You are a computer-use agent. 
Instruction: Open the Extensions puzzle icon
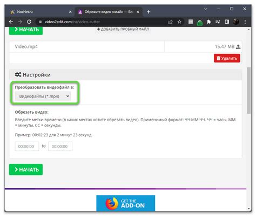coord(208,22)
